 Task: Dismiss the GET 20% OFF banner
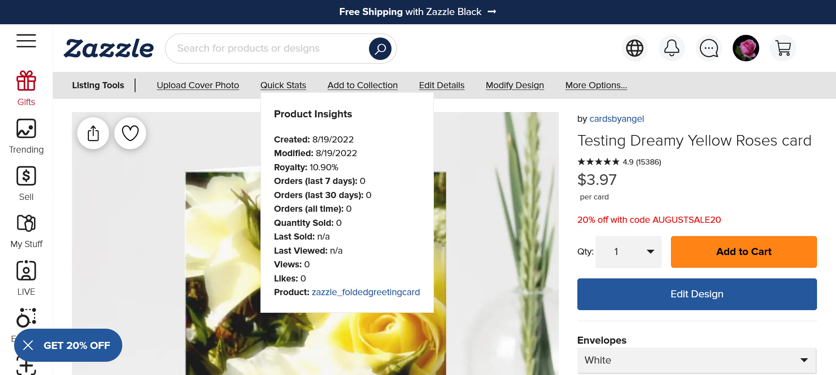tap(28, 345)
